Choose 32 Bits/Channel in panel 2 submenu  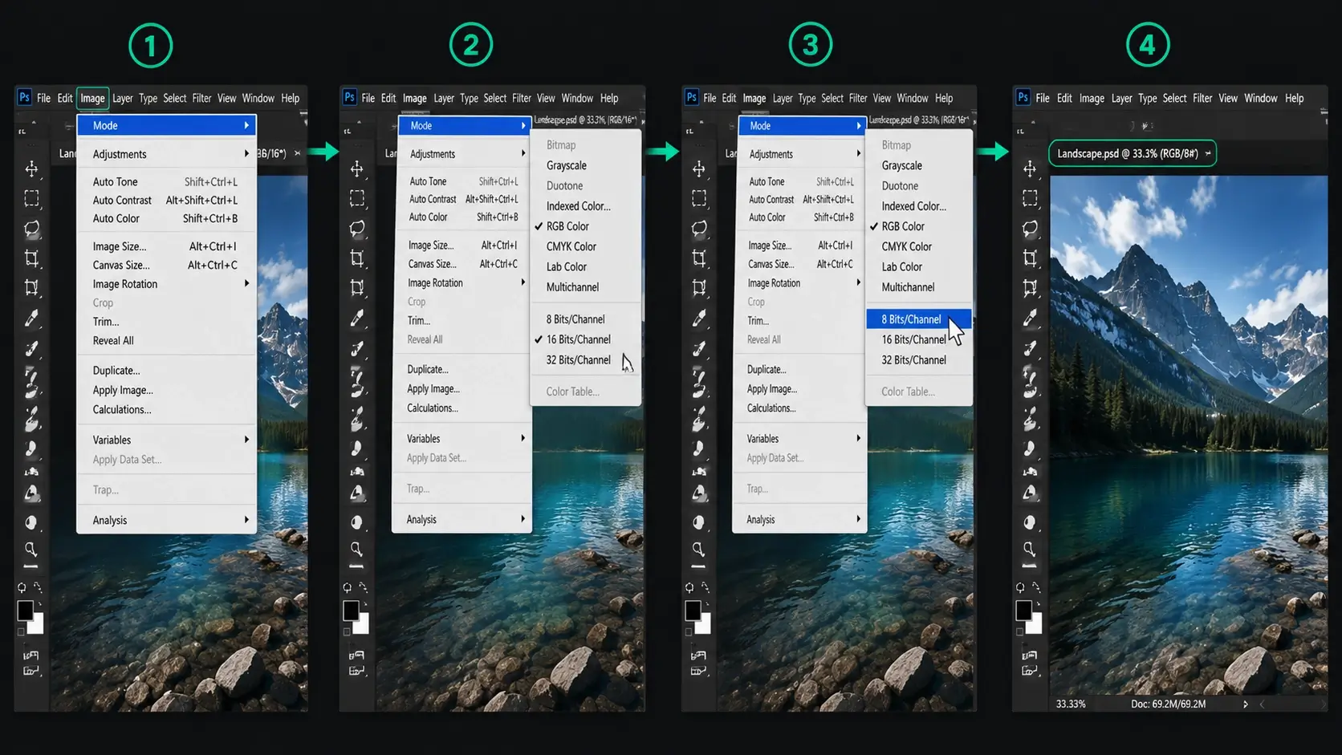585,360
